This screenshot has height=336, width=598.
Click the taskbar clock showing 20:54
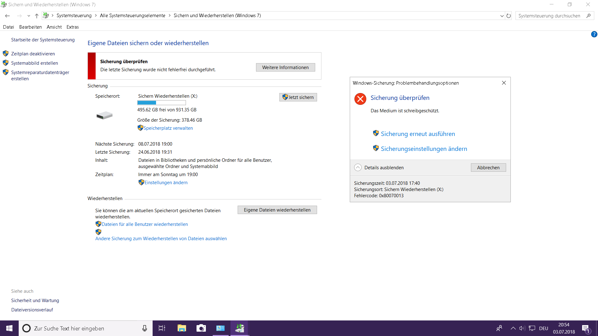564,328
